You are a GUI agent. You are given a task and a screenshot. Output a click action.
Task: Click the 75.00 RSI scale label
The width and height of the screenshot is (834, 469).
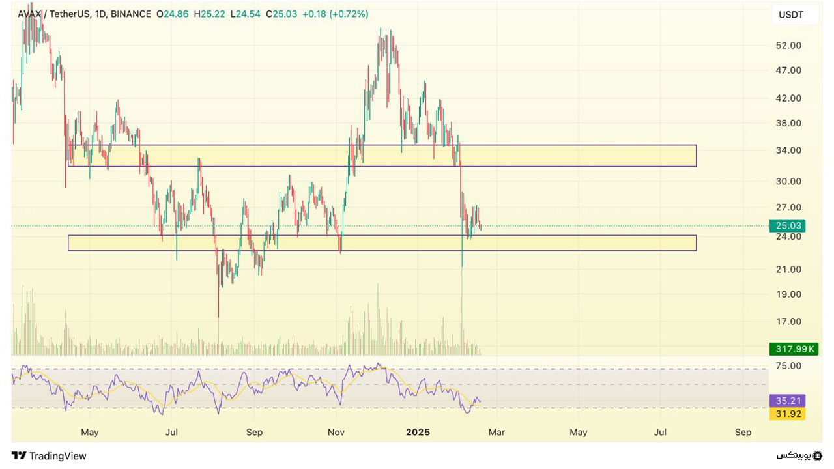click(788, 366)
